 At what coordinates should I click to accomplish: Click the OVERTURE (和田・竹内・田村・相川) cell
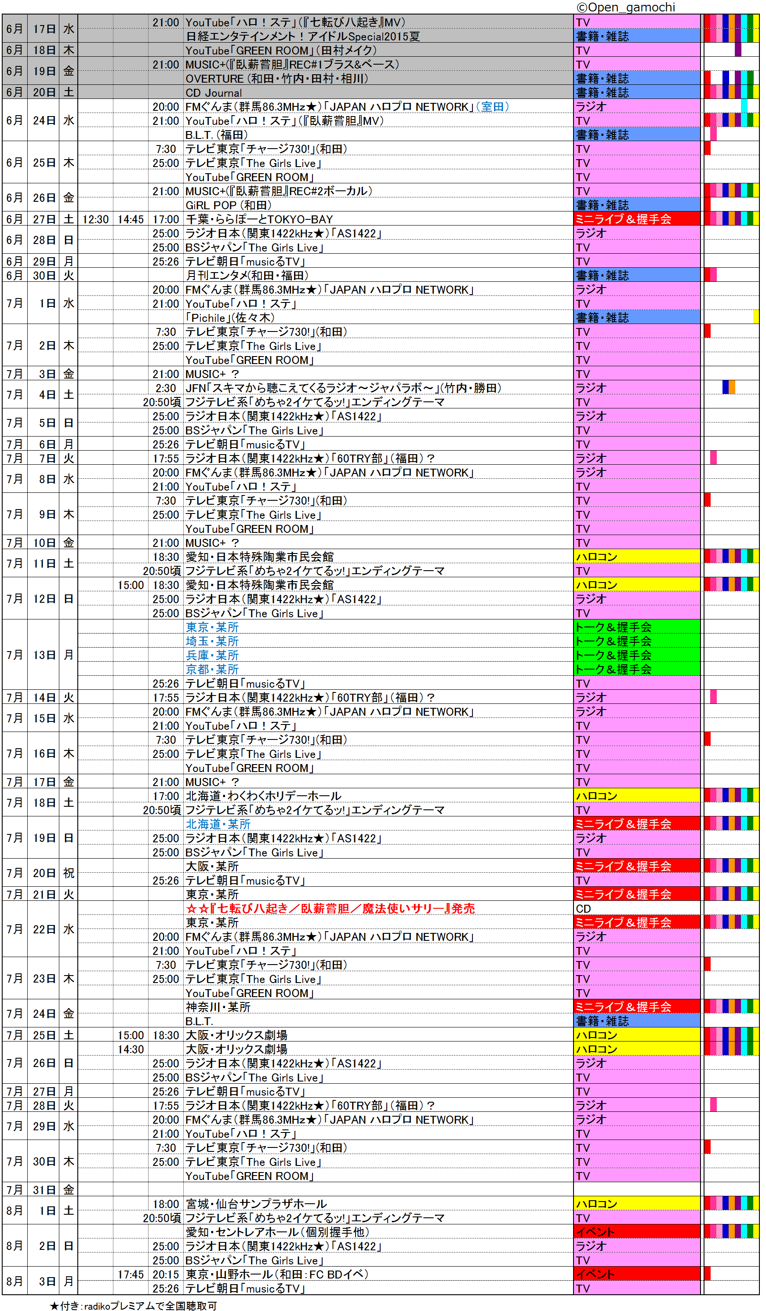[x=378, y=79]
